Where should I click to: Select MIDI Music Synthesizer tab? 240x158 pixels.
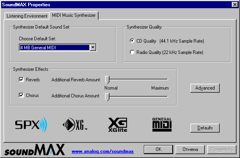pyautogui.click(x=74, y=15)
